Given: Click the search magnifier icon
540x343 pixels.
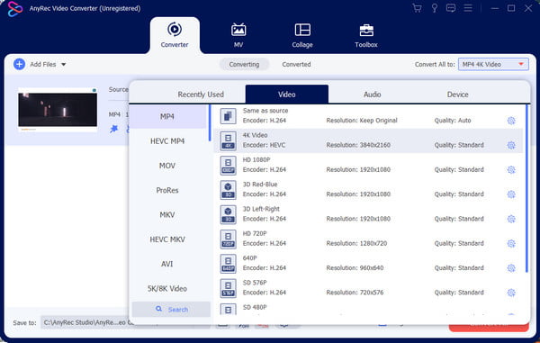Looking at the screenshot, I should (158, 309).
